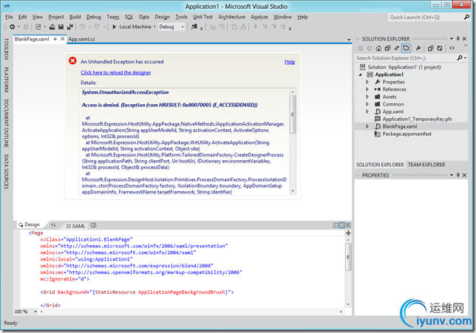Open the File menu

click(9, 17)
